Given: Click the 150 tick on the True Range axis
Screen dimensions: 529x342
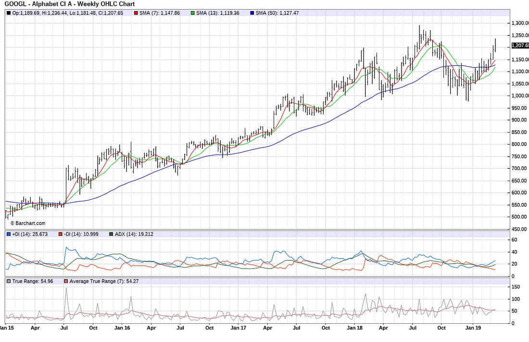Looking at the screenshot, I should coord(516,287).
